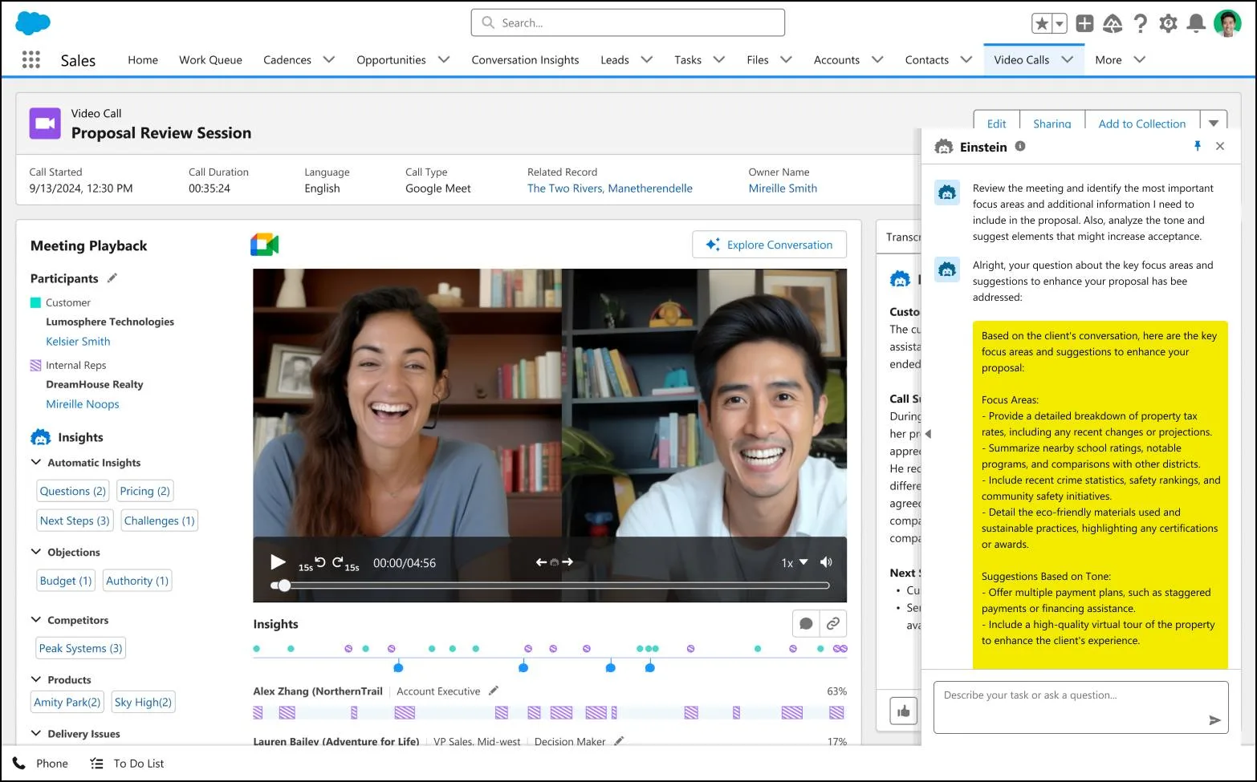Click the Google Meet logo icon

pos(265,245)
